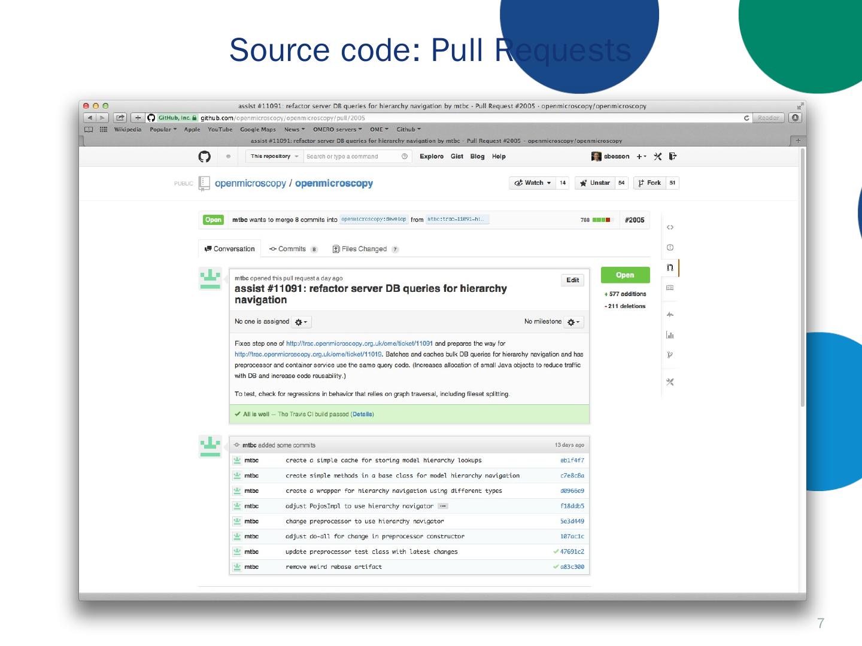Unstar the openmicroscopy repository

point(594,183)
